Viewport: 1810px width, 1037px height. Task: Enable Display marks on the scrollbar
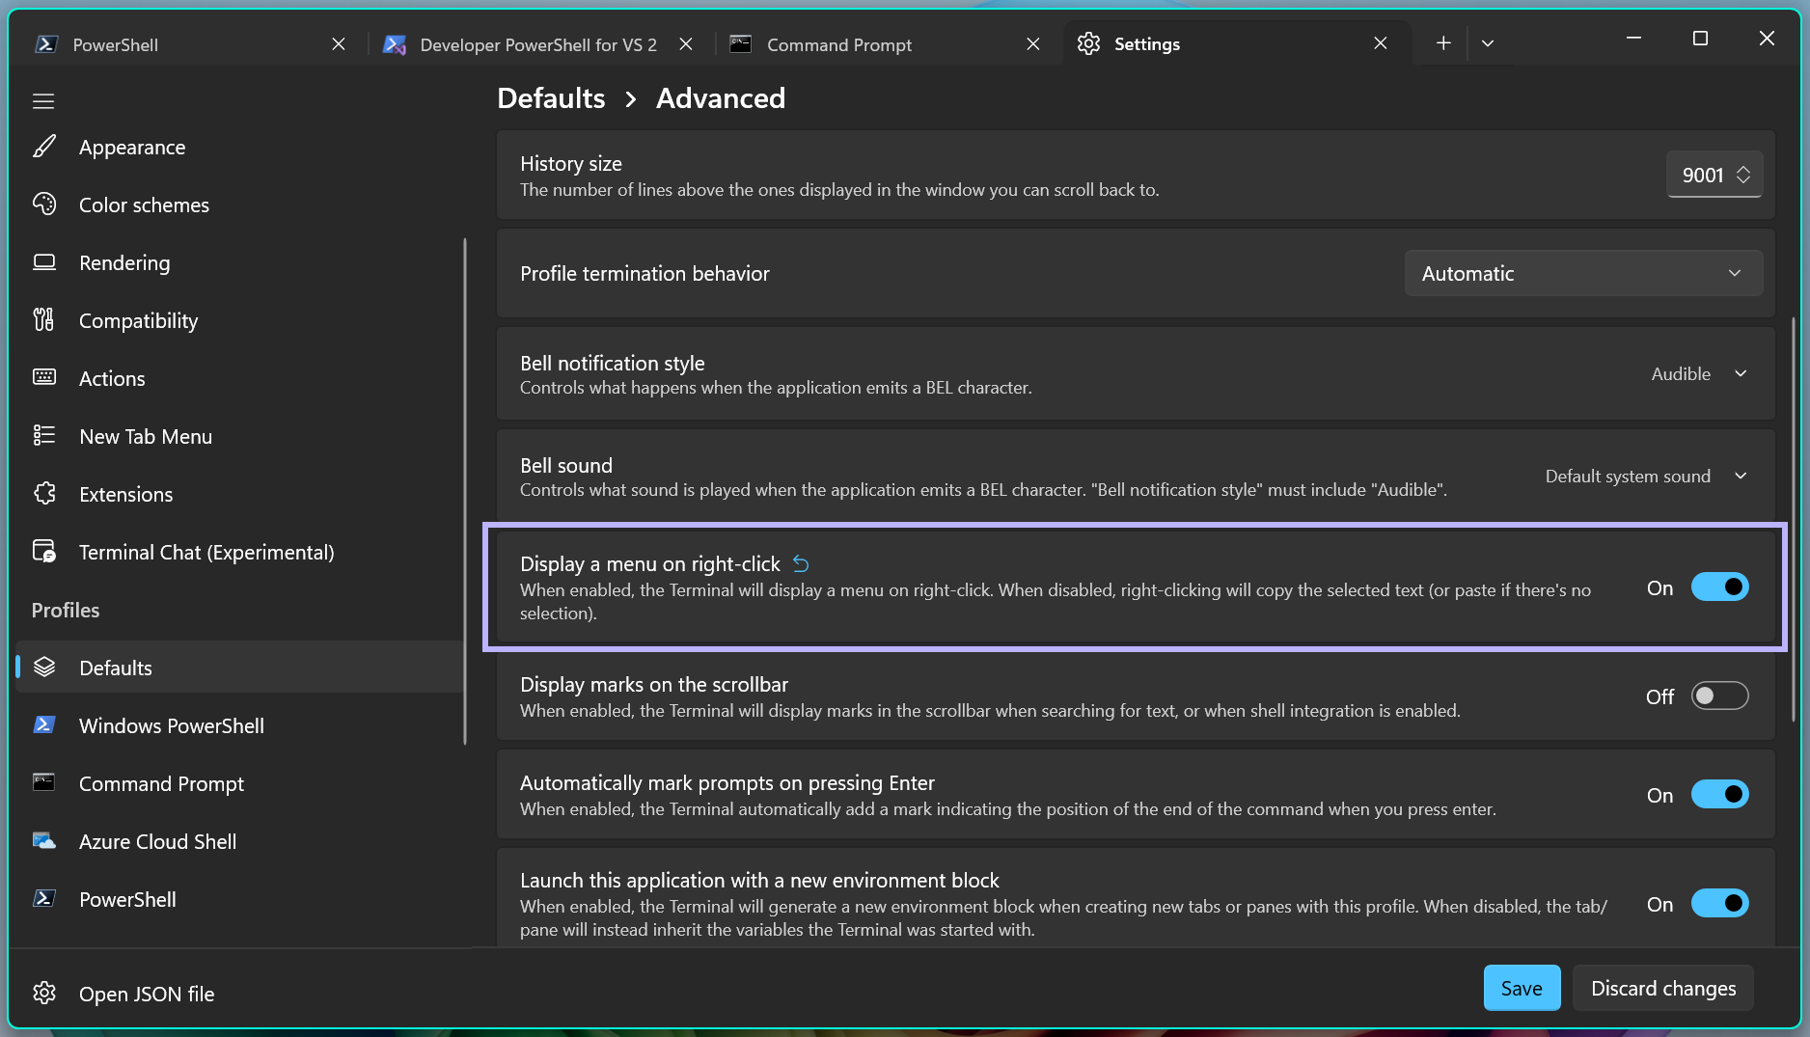click(1719, 696)
